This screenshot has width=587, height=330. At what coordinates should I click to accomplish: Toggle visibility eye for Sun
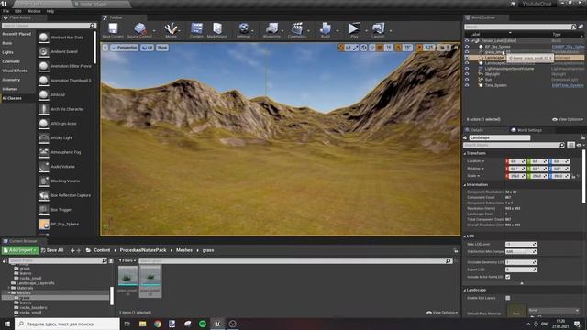pyautogui.click(x=467, y=80)
